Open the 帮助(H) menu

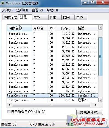click(52, 10)
